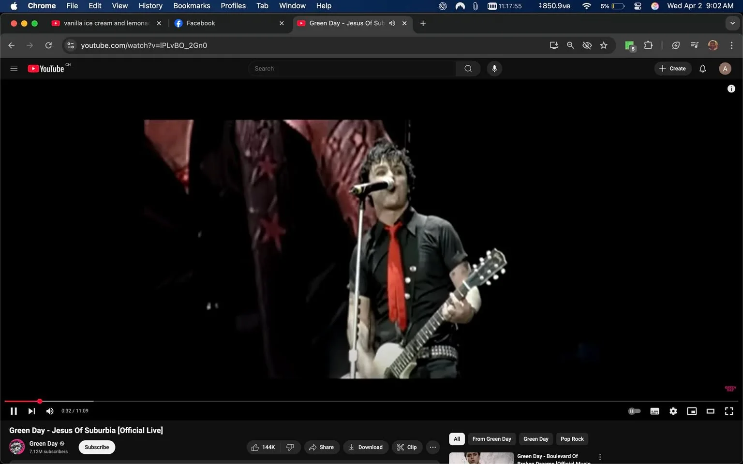743x464 pixels.
Task: Dislike this video
Action: click(290, 447)
